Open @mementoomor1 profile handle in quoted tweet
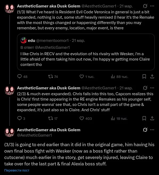The height and width of the screenshot is (175, 159). click(52, 41)
